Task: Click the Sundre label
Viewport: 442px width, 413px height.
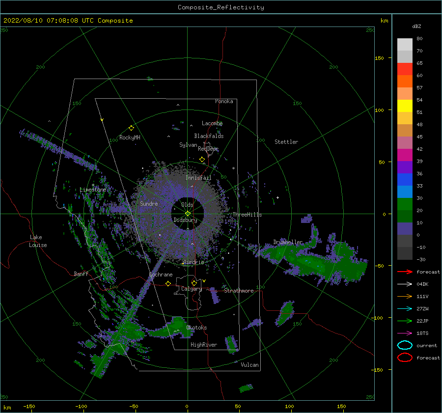Action: tap(149, 204)
